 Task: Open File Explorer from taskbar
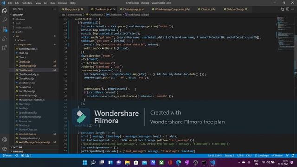click(127, 162)
